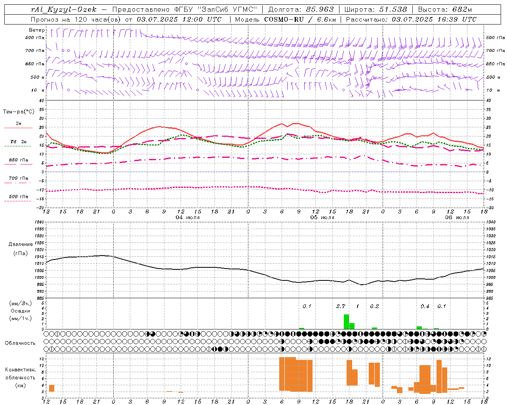Select the Высота: 682м text
Viewport: 507px width, 405px height.
coord(445,9)
